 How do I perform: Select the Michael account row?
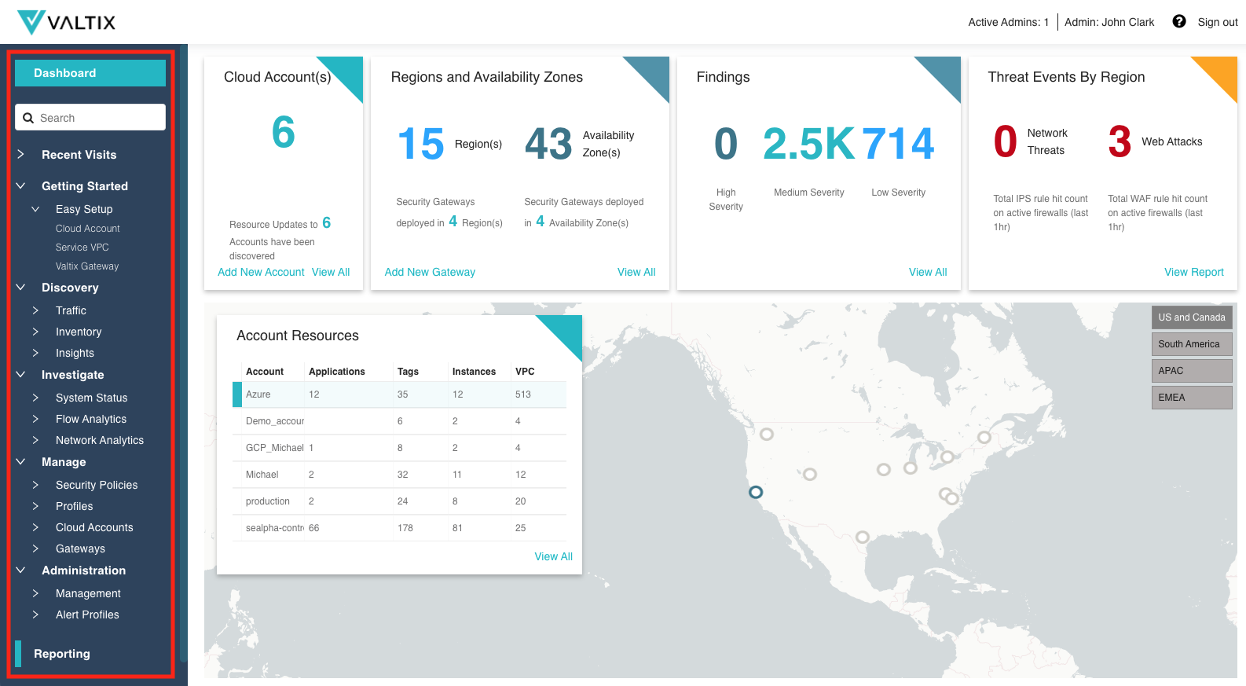tap(399, 475)
